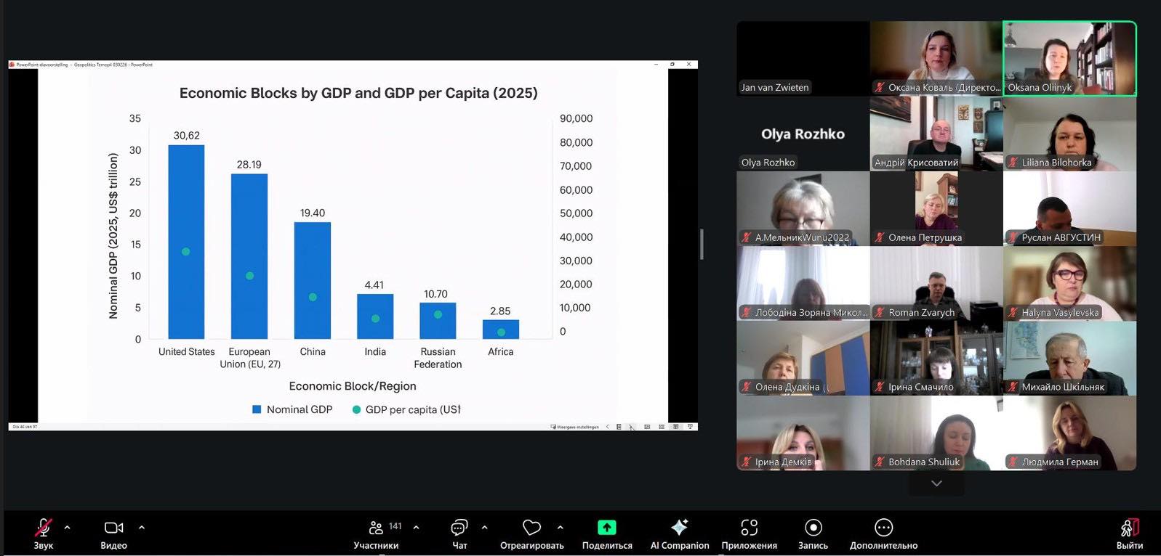The width and height of the screenshot is (1161, 556).
Task: Expand video options arrow next to Видео
Action: pos(142,528)
